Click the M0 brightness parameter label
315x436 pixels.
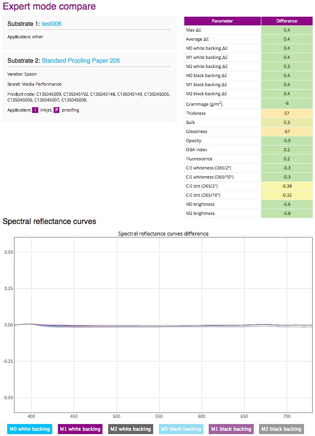[200, 204]
